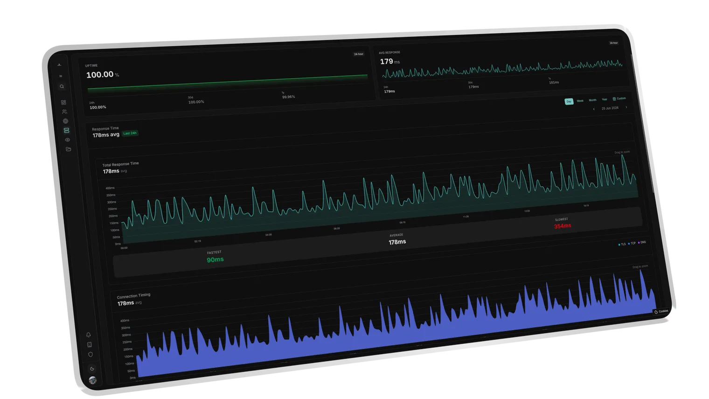This screenshot has height=399, width=709.
Task: Open search from the sidebar magnifier
Action: [x=62, y=86]
